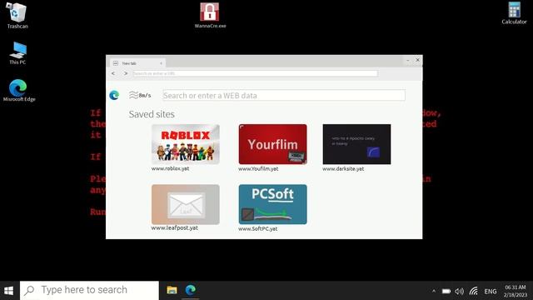The image size is (533, 300).
Task: Click the battery tray icon
Action: pyautogui.click(x=446, y=291)
